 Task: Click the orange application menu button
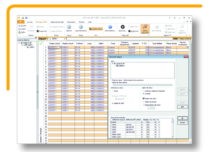click(21, 22)
